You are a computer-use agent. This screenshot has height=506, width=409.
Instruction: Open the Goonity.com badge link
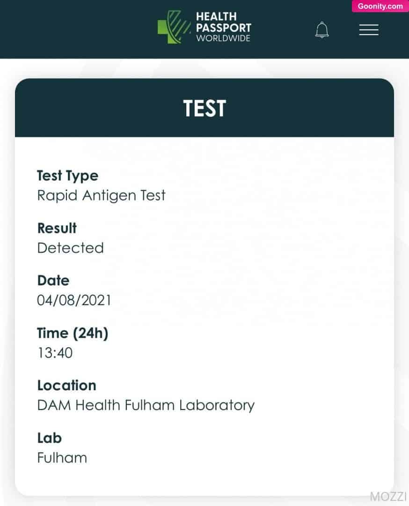tap(380, 6)
